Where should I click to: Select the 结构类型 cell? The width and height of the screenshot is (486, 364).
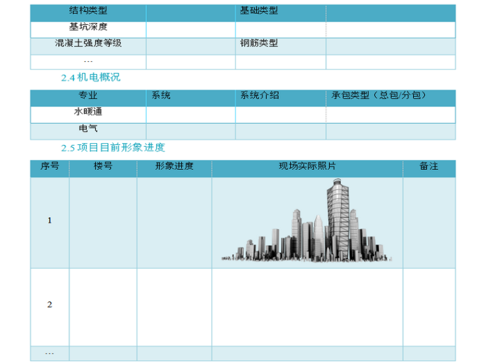[x=88, y=11]
